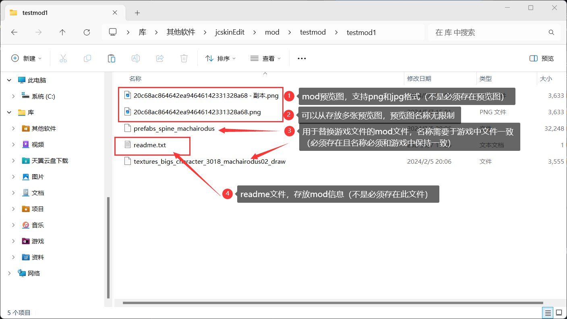The width and height of the screenshot is (567, 319).
Task: Switch to large icons view at bottom right
Action: pos(559,313)
